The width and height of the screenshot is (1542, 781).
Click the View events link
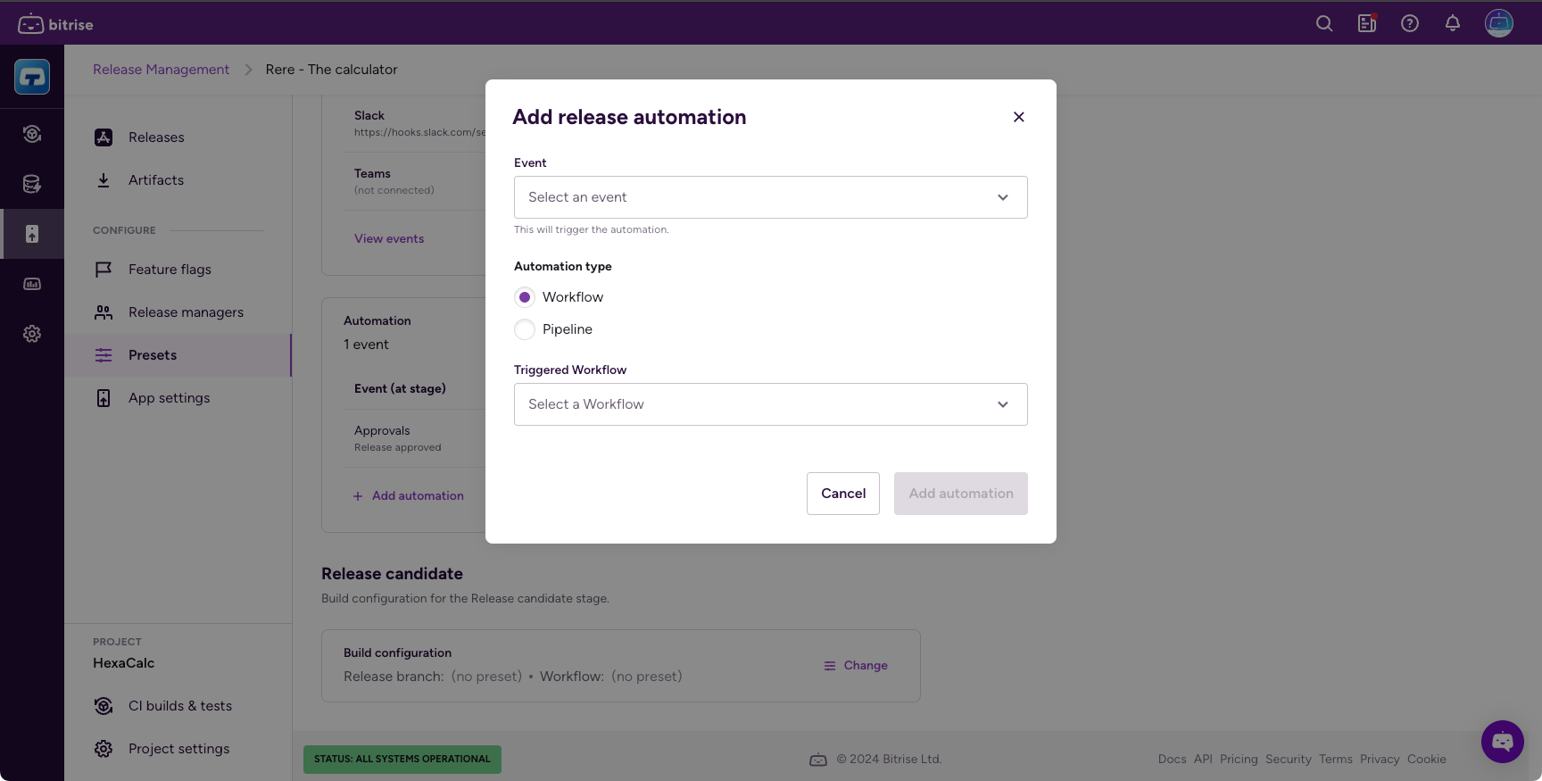[x=389, y=238]
